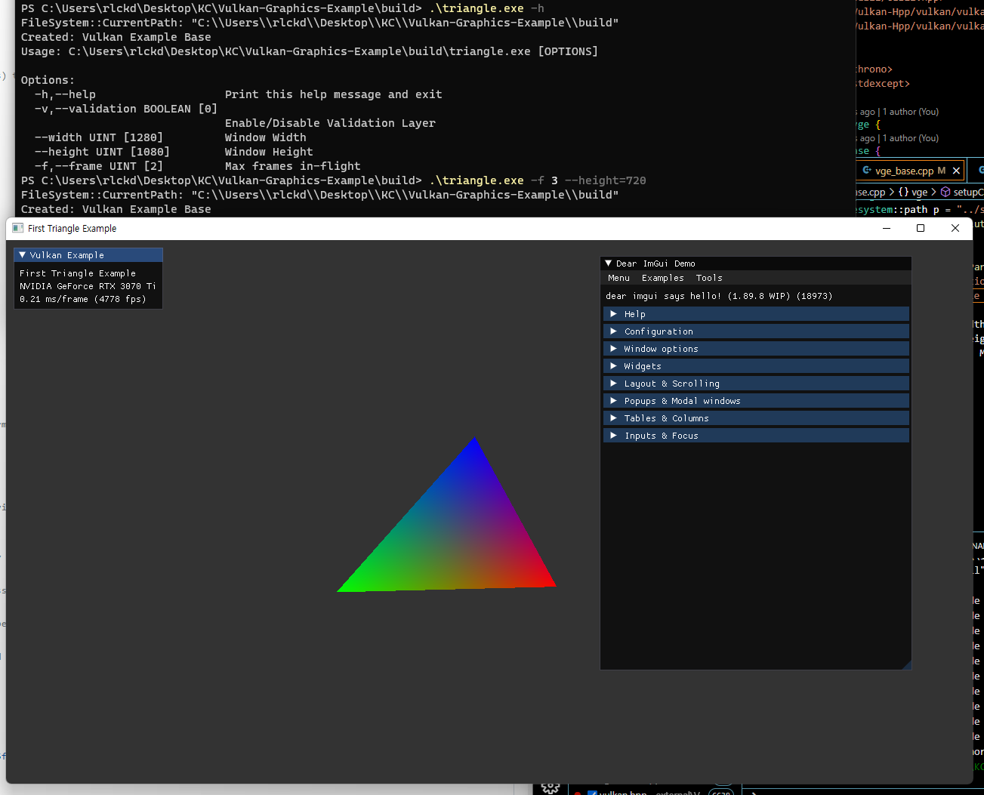Click the '-v,--validation BOOLEAN [0]' option text
Viewport: 984px width, 795px height.
point(126,109)
